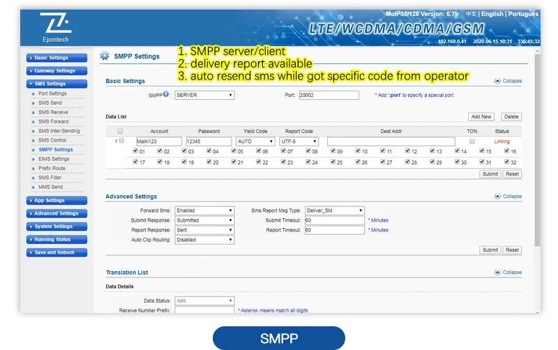Open Port Settings page

click(52, 93)
